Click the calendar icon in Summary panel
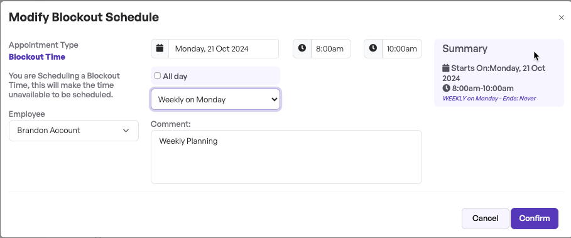 click(446, 68)
